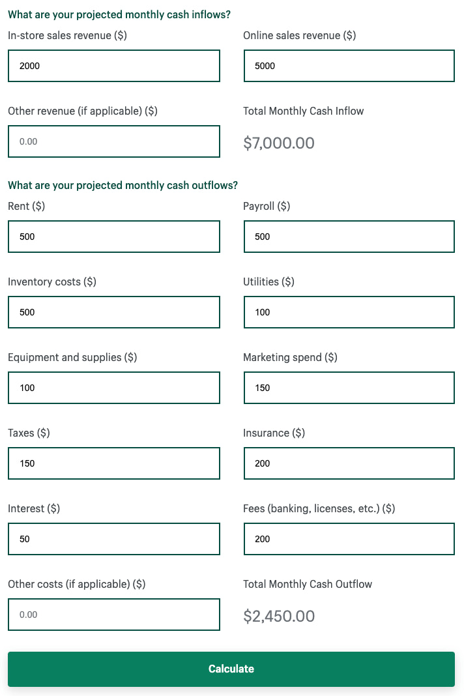The width and height of the screenshot is (464, 696).
Task: Select the Inventory costs field
Action: click(x=113, y=312)
